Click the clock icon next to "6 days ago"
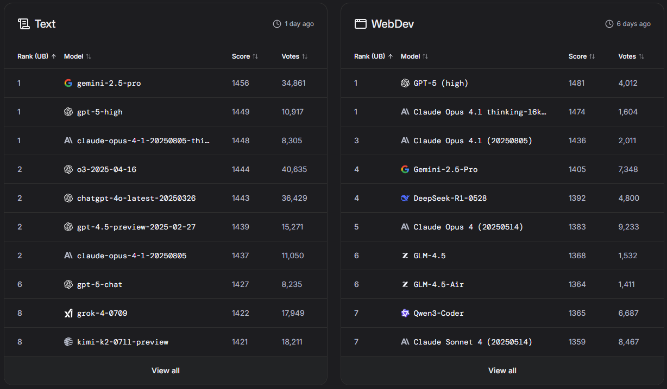The image size is (667, 389). pos(609,24)
